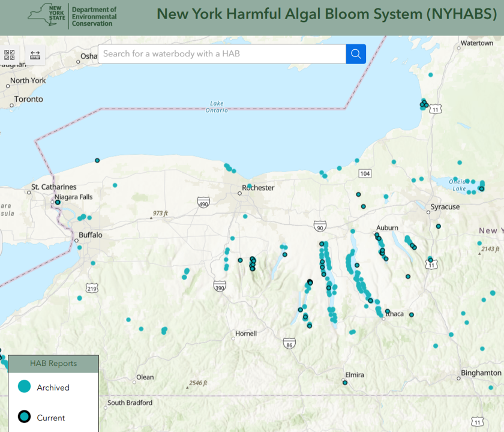Image resolution: width=504 pixels, height=432 pixels.
Task: Click the blue search magnifier button
Action: coord(356,54)
